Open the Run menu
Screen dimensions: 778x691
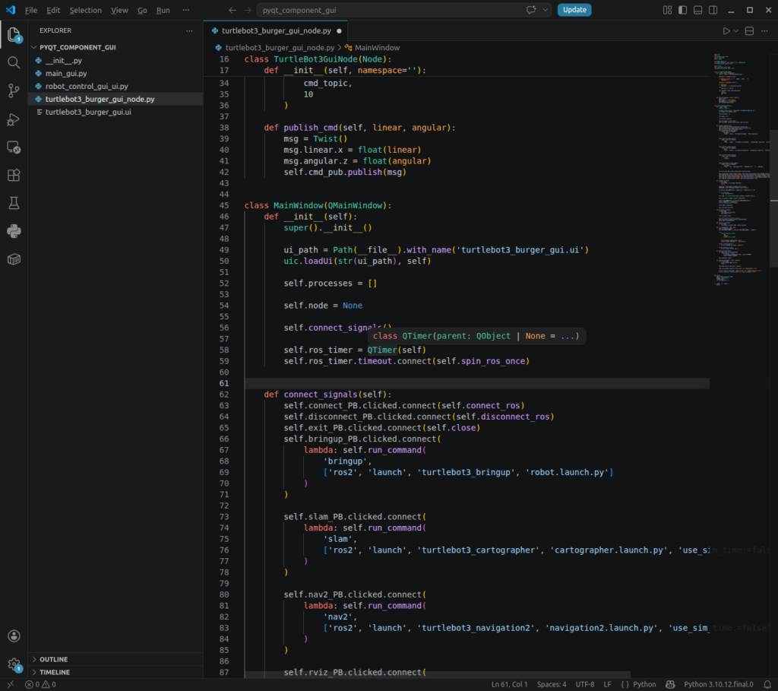pyautogui.click(x=163, y=10)
